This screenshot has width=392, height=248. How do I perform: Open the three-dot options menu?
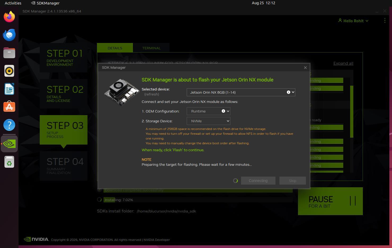[x=385, y=21]
